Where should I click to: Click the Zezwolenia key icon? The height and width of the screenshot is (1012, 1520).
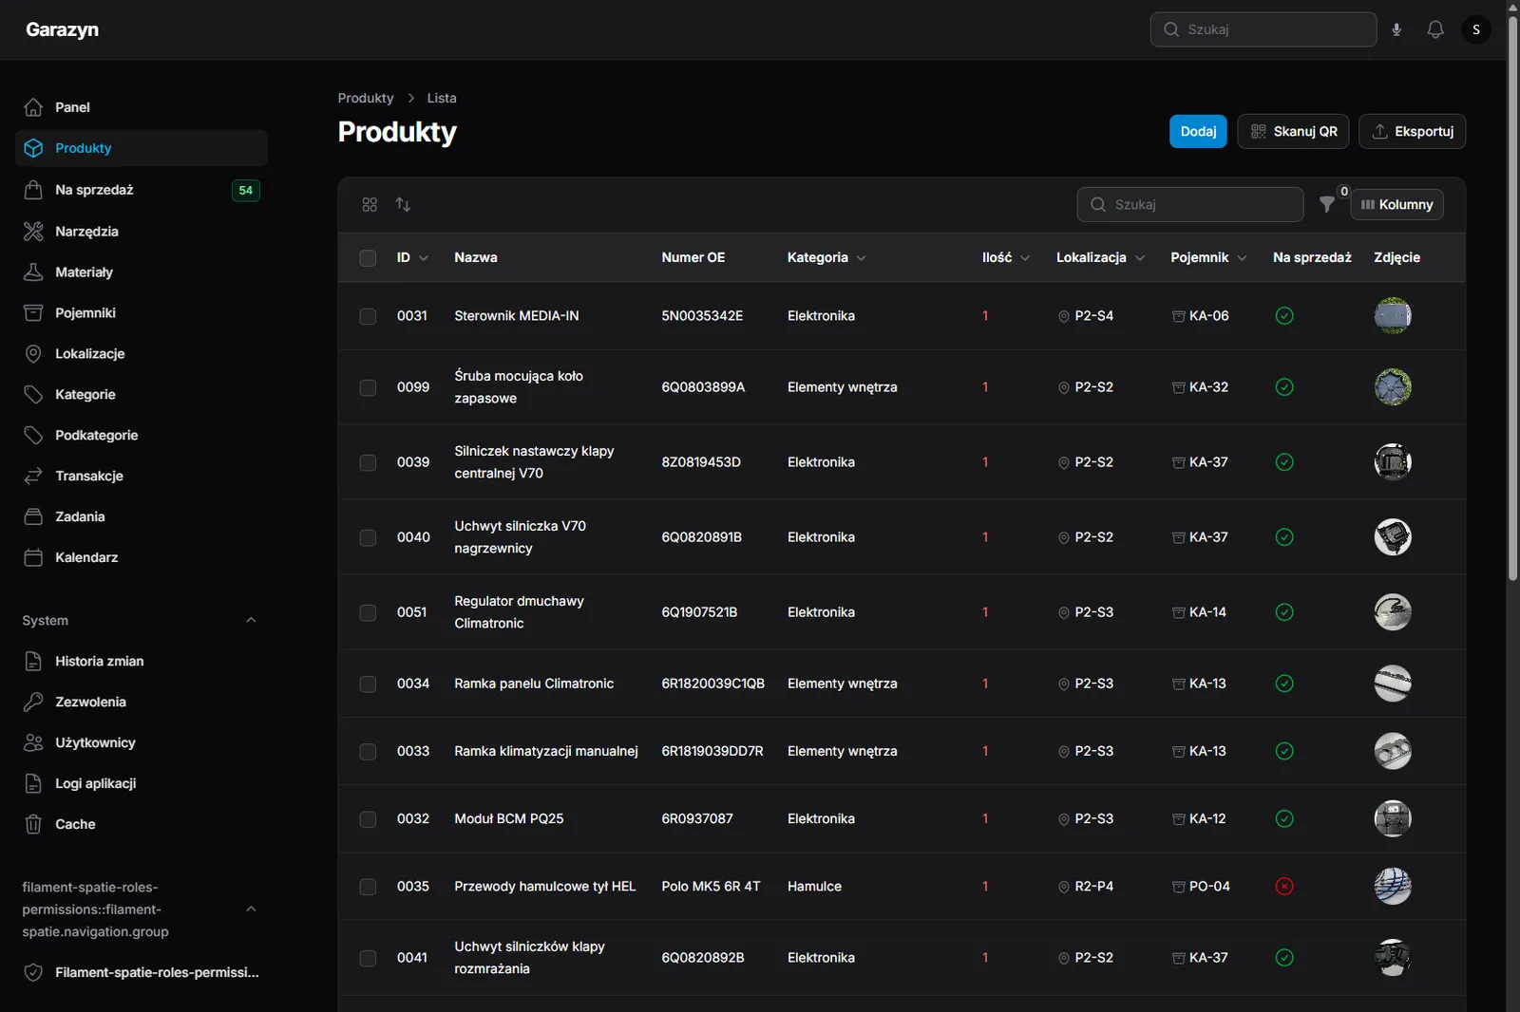click(33, 703)
